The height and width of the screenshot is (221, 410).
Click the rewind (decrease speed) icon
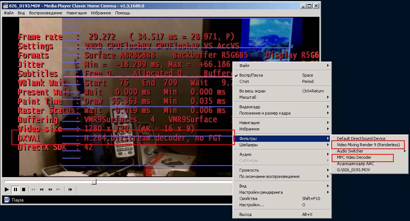point(41,189)
